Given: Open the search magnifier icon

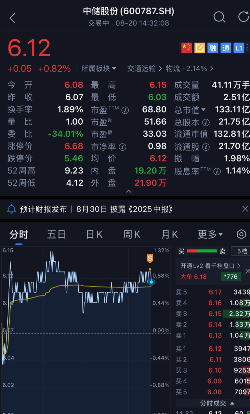Looking at the screenshot, I should (x=219, y=17).
